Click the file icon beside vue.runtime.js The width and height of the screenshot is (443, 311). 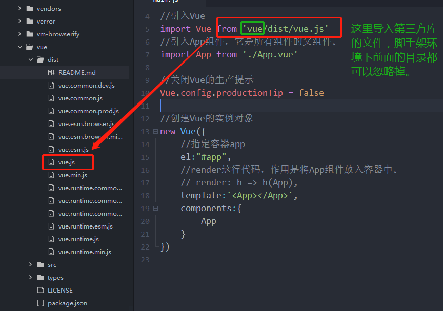(x=51, y=239)
